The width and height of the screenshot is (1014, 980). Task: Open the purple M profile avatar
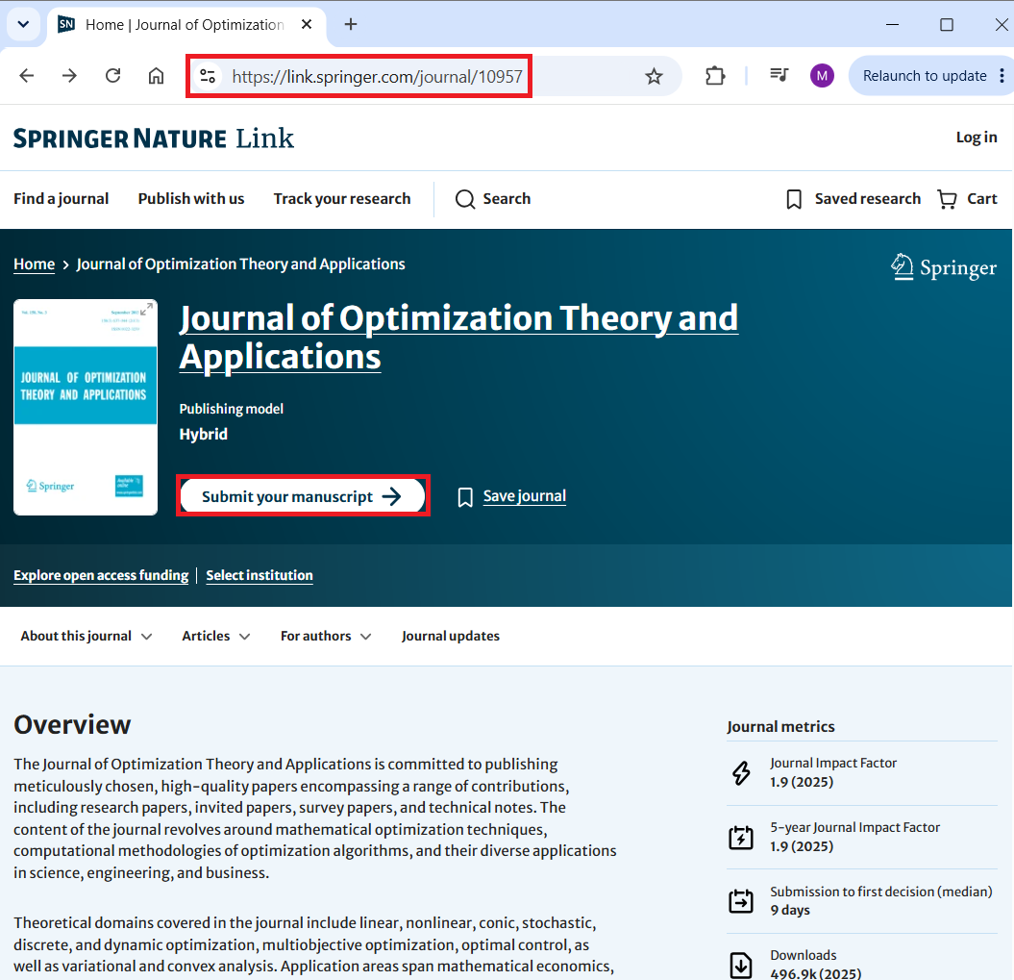coord(822,76)
